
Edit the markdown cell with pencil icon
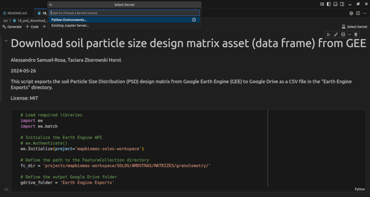[336, 35]
